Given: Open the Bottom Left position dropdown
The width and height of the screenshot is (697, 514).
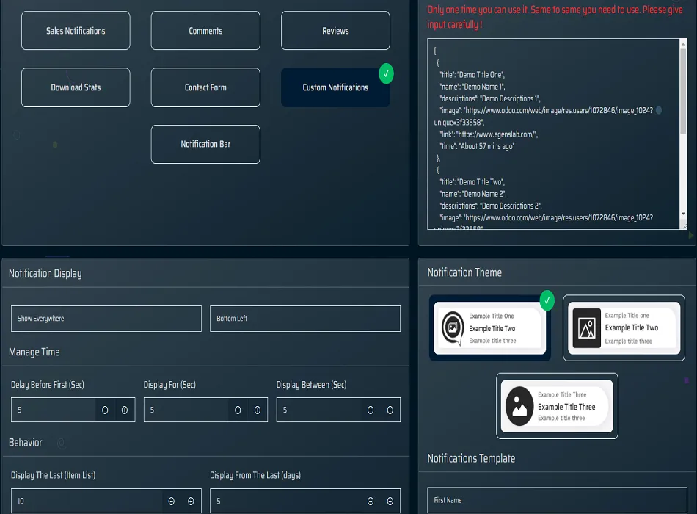Looking at the screenshot, I should (x=305, y=319).
